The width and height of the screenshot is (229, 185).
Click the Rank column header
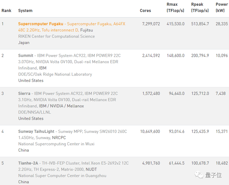pyautogui.click(x=6, y=10)
